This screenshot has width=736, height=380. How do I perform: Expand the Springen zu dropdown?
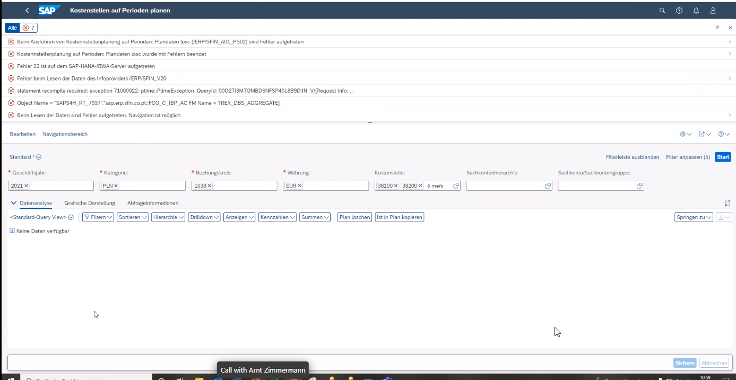tap(694, 217)
